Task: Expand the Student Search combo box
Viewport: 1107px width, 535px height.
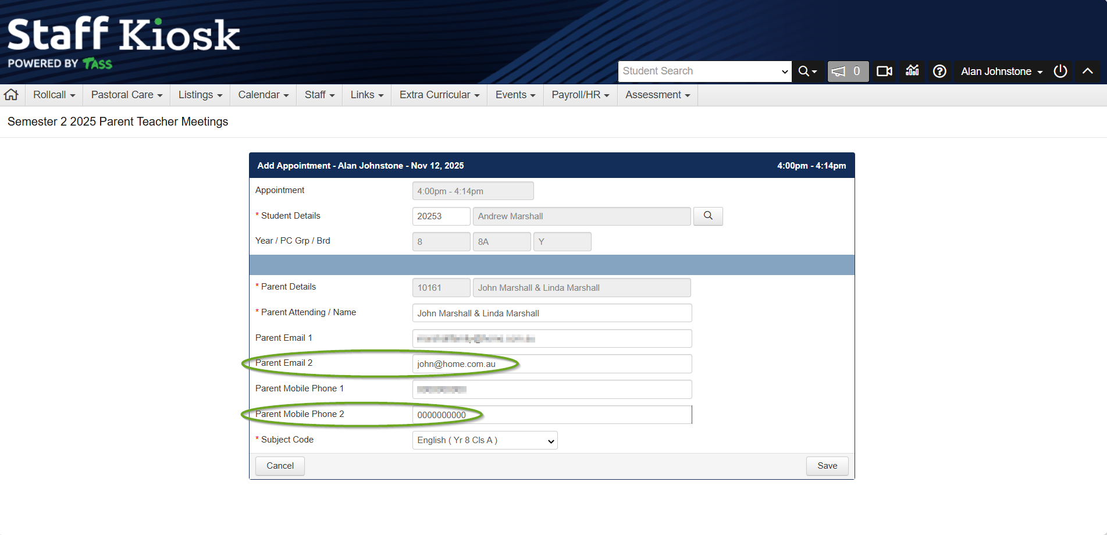Action: pos(784,72)
